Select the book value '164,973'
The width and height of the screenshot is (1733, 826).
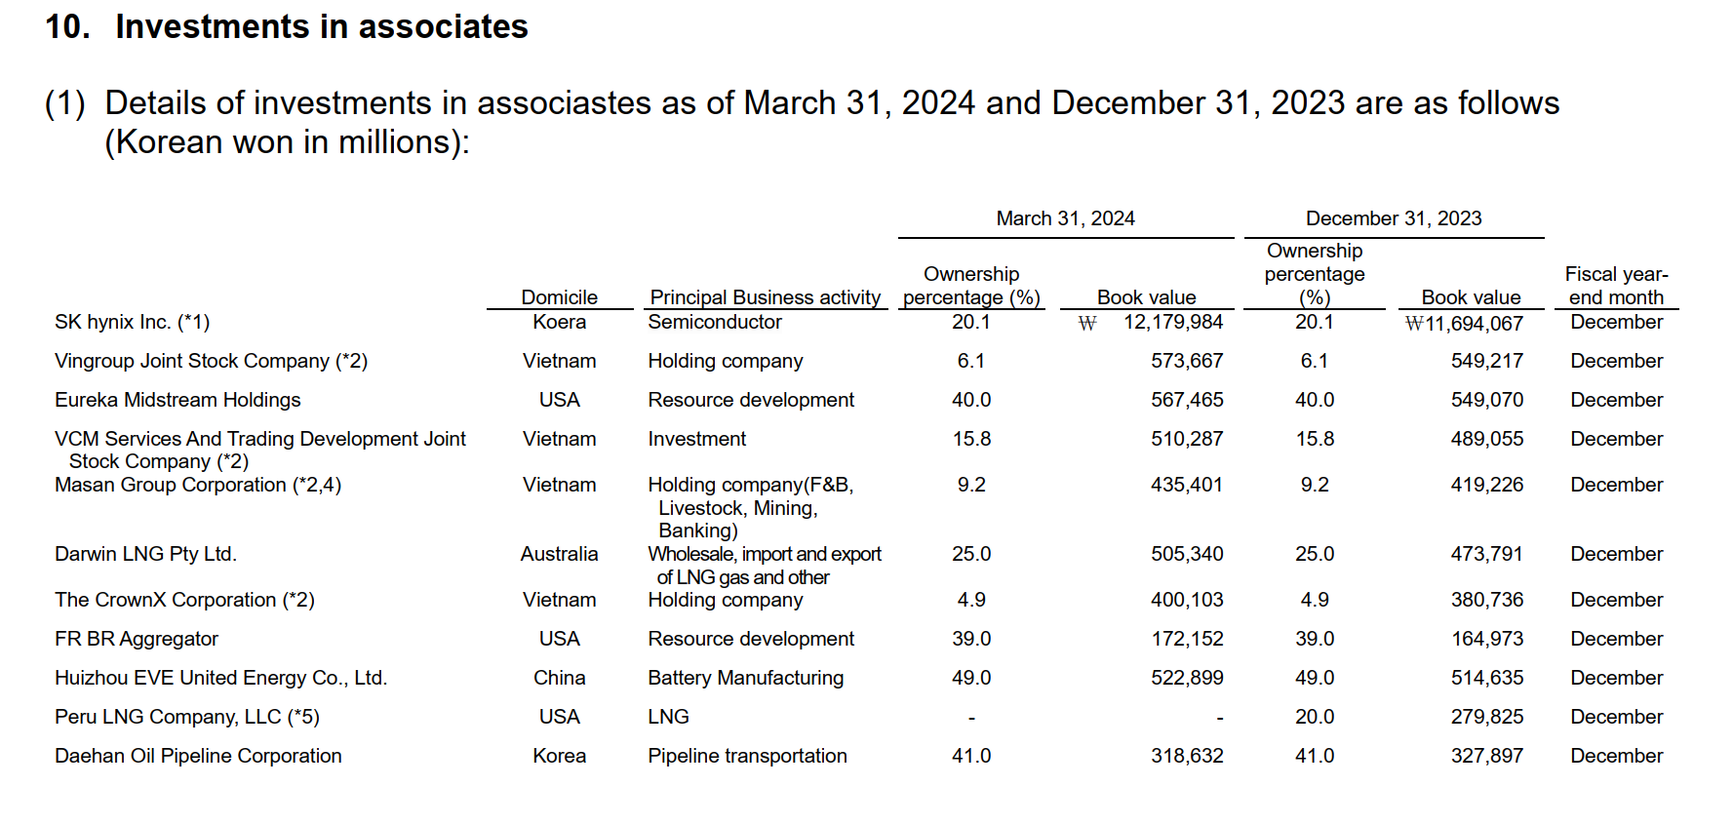1487,639
